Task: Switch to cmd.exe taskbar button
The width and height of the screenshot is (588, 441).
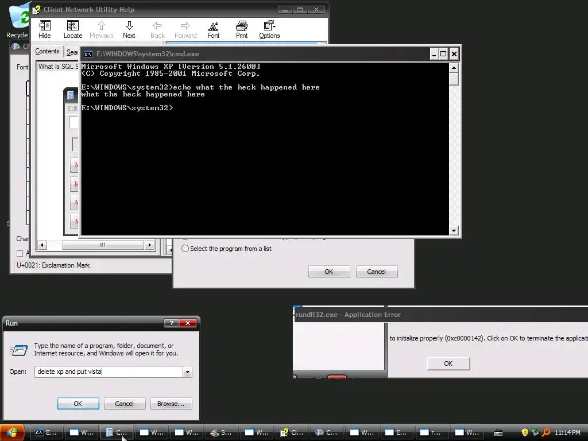Action: pos(47,432)
